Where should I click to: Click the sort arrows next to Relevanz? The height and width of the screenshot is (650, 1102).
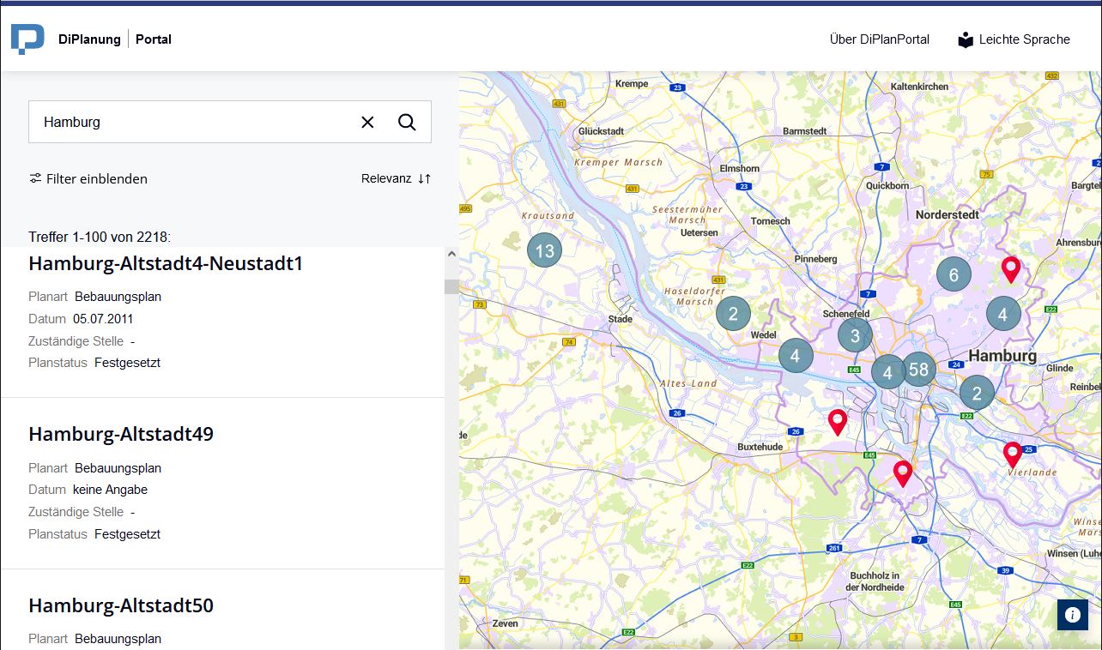(x=421, y=178)
